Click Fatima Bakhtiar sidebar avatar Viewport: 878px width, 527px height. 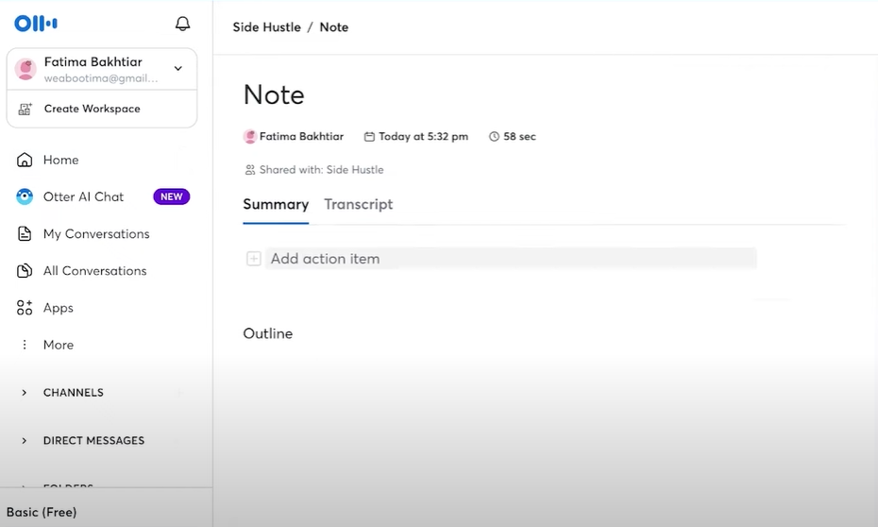click(x=25, y=69)
